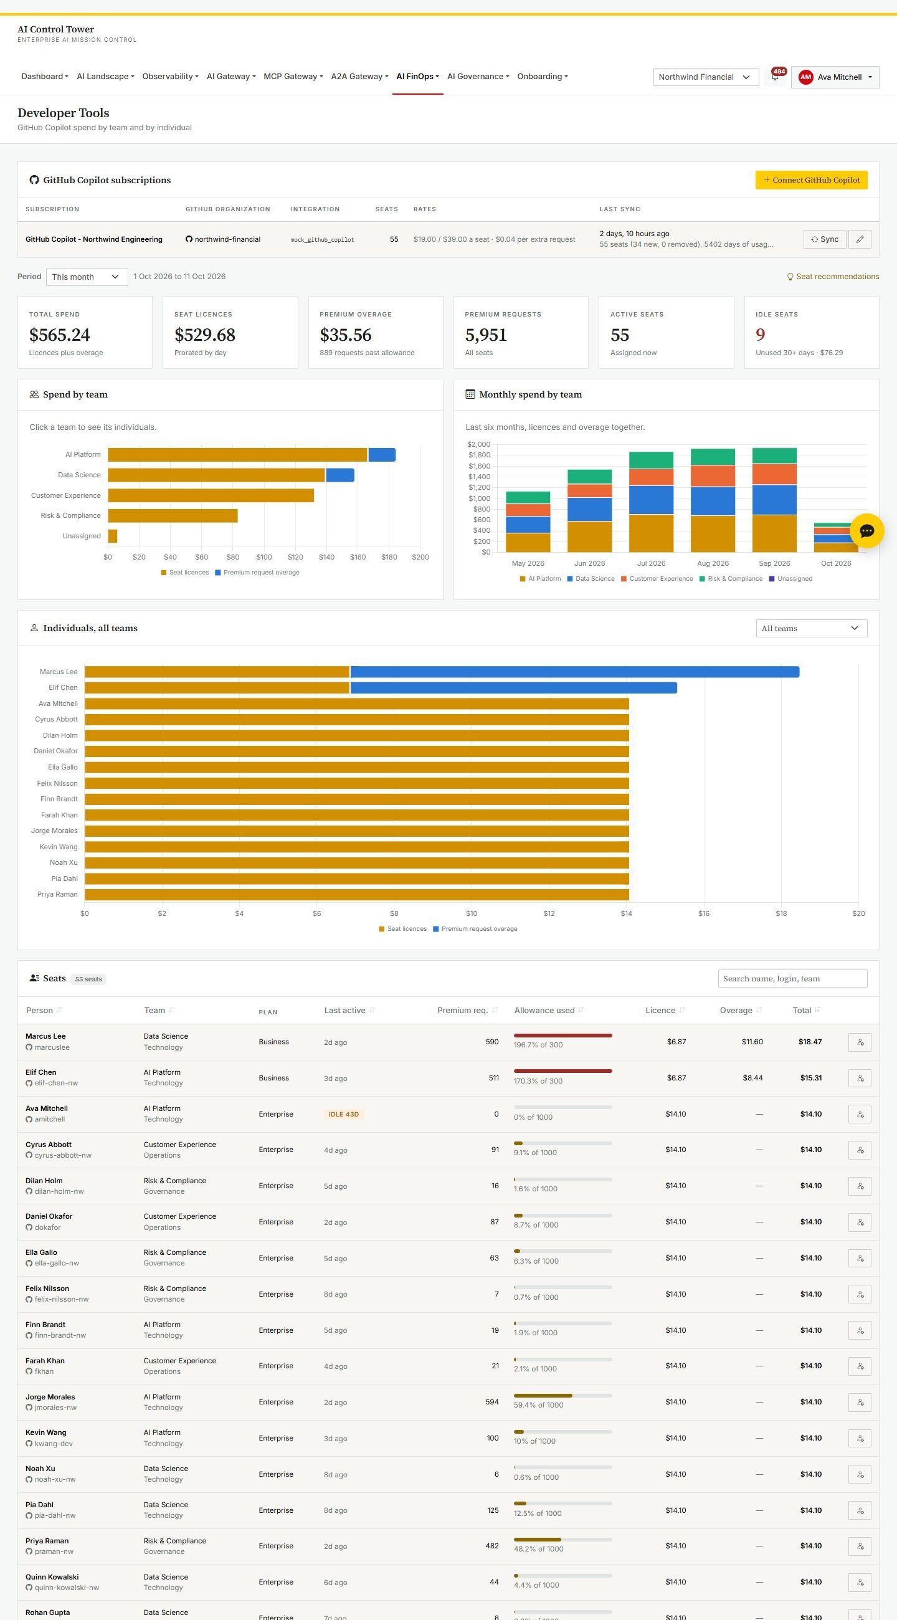The width and height of the screenshot is (897, 1620).
Task: Click reassign icon for Kevin Wang
Action: (x=859, y=1438)
